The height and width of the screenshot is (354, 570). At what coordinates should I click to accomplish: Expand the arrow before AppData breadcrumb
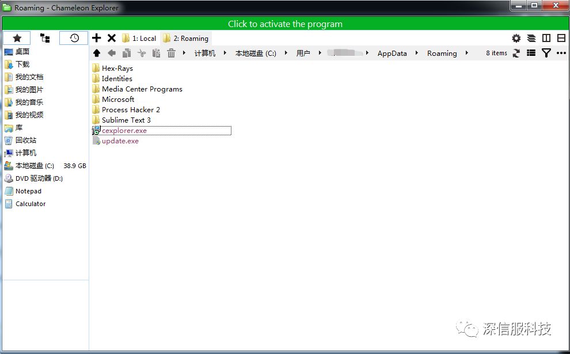367,53
